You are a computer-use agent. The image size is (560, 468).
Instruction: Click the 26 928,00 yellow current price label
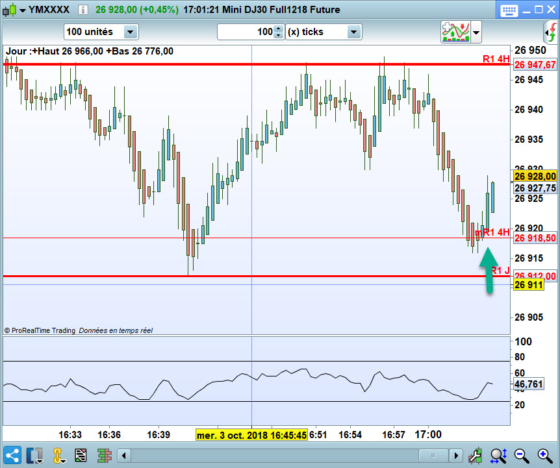[535, 176]
